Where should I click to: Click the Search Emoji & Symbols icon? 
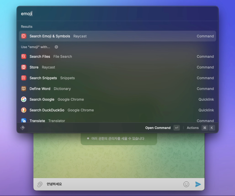(24, 36)
